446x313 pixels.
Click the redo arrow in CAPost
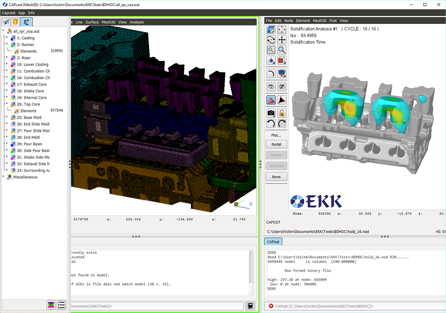[x=282, y=123]
